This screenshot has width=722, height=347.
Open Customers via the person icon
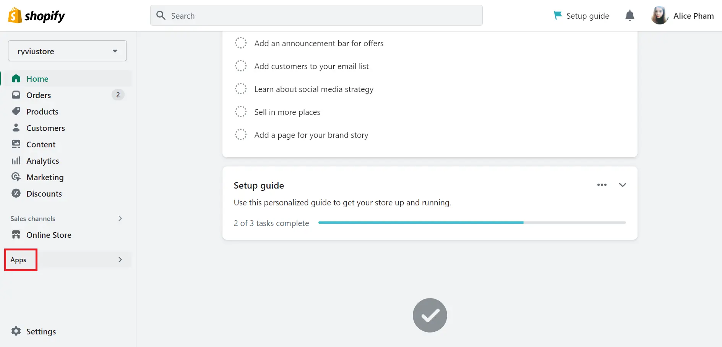[16, 128]
